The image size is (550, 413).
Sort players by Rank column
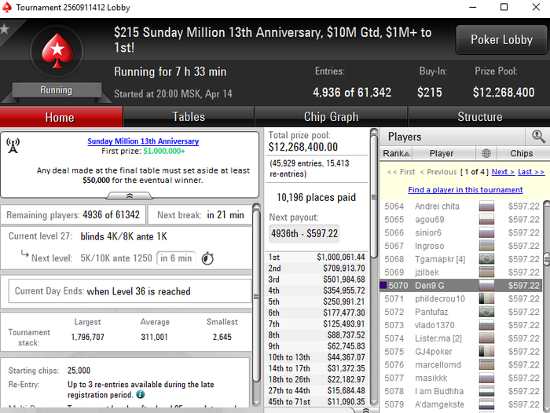pos(396,153)
